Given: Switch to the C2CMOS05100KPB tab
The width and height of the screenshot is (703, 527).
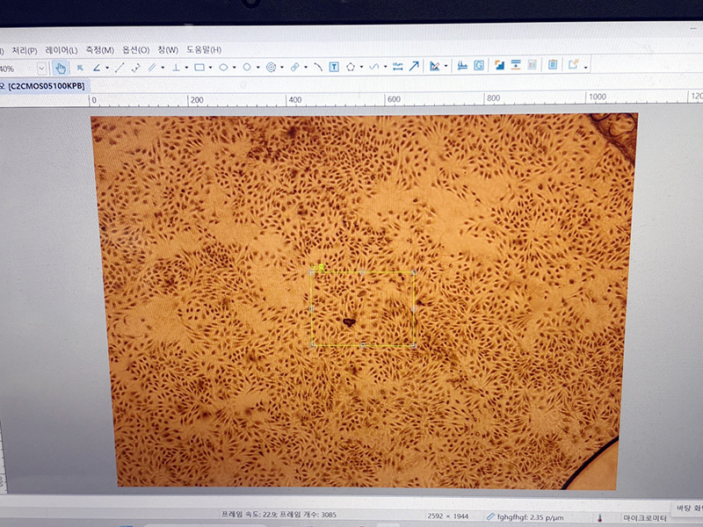Looking at the screenshot, I should (47, 86).
